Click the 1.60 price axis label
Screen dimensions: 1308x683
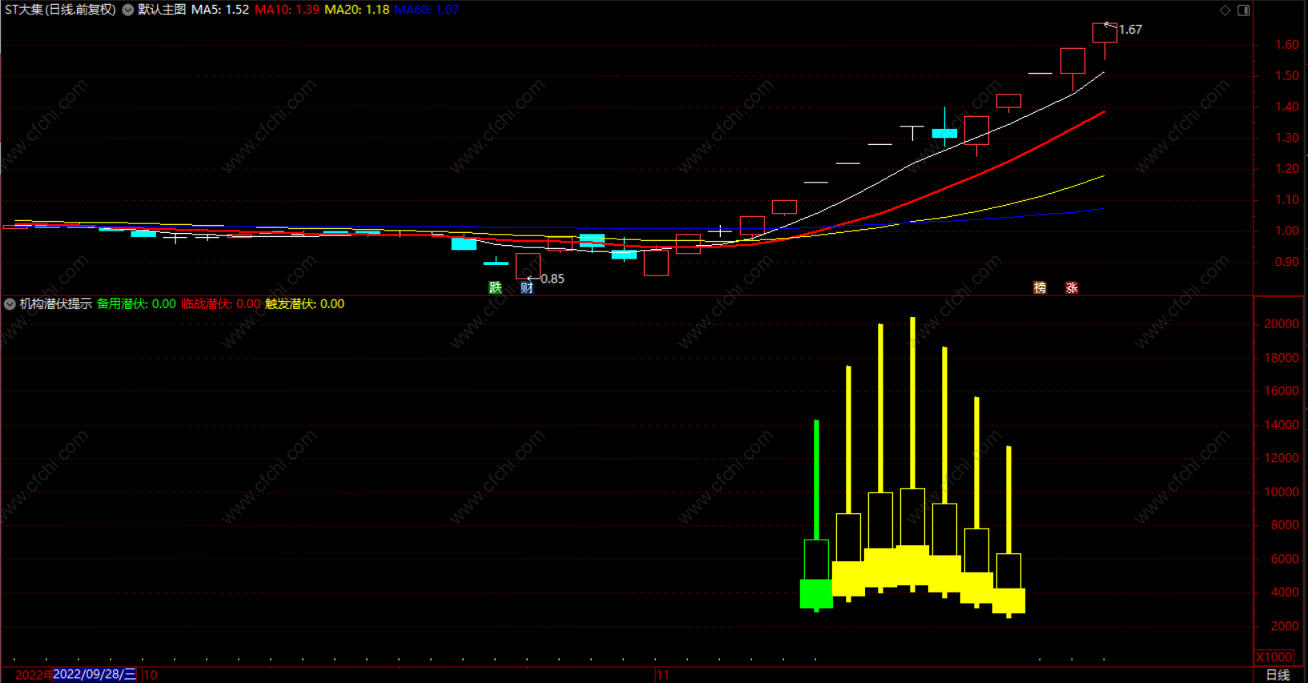pyautogui.click(x=1287, y=45)
